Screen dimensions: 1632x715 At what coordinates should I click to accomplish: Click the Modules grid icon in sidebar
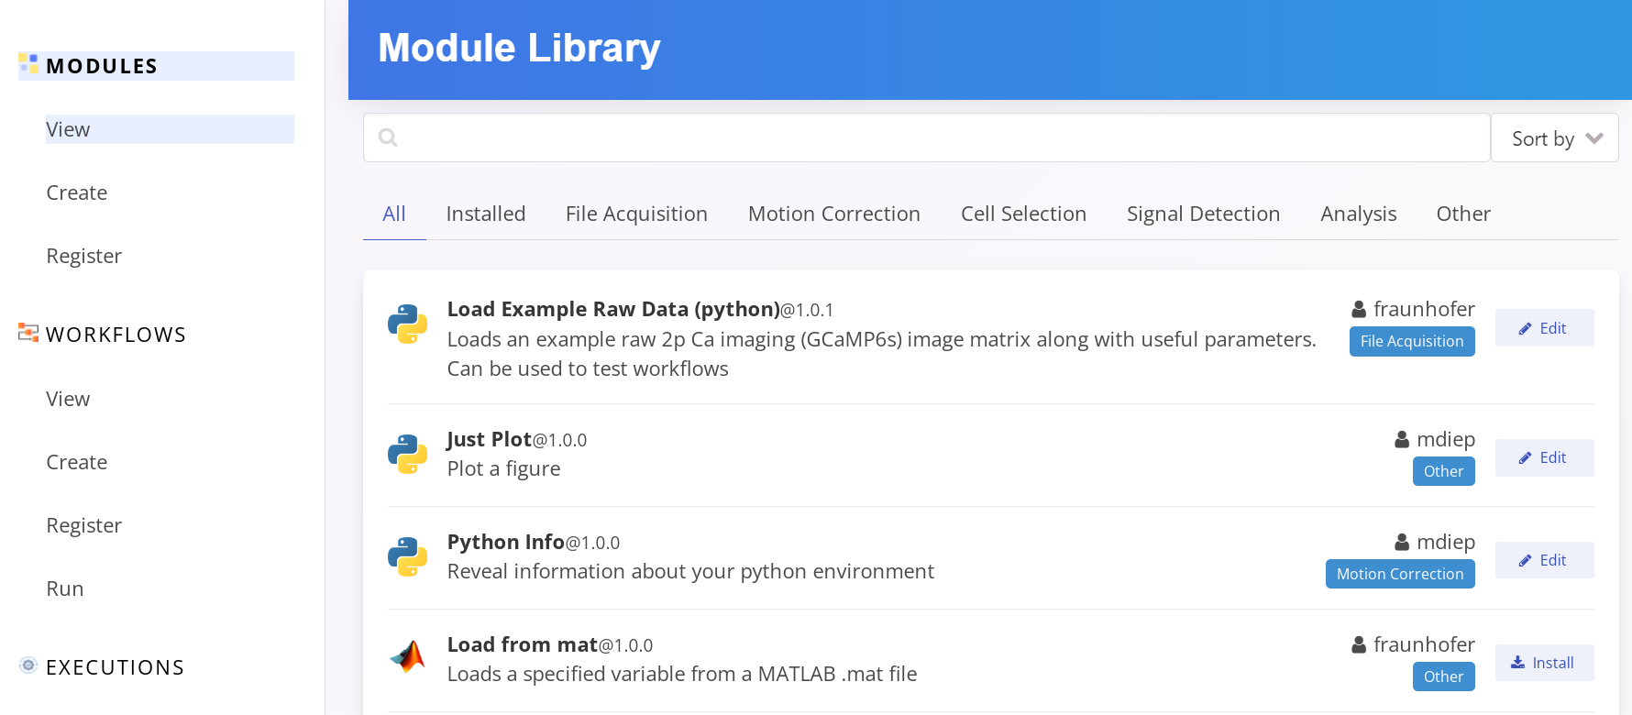tap(28, 64)
